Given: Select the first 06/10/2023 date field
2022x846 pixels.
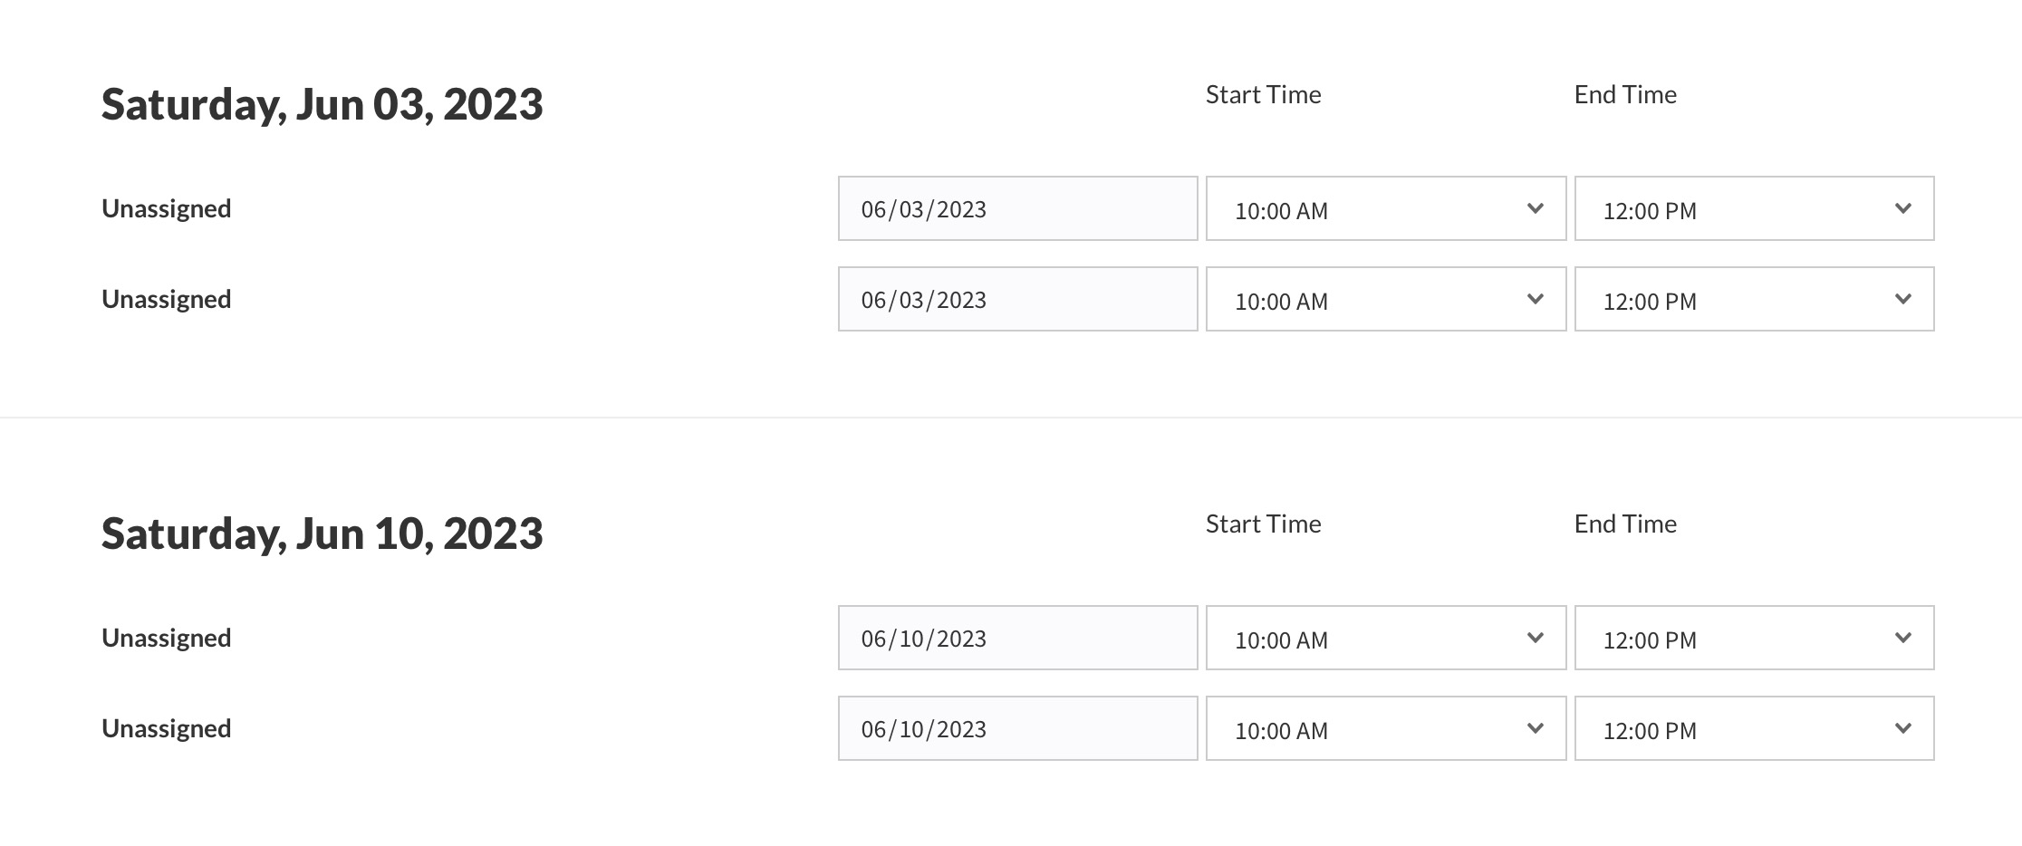Looking at the screenshot, I should tap(1017, 639).
